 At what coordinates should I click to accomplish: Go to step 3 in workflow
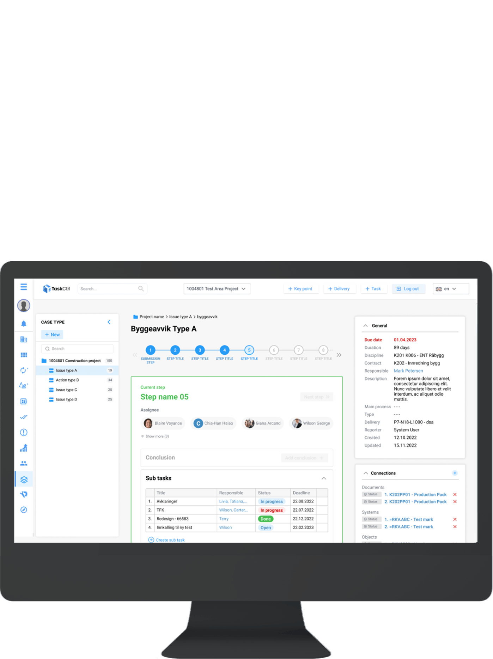[x=200, y=350]
